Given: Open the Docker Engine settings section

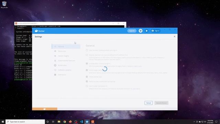Looking at the screenshot, I should (x=66, y=56).
